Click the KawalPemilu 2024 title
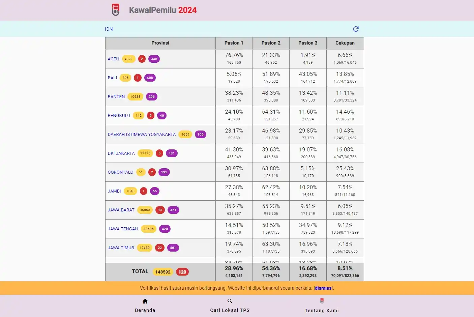The height and width of the screenshot is (317, 474). (163, 10)
